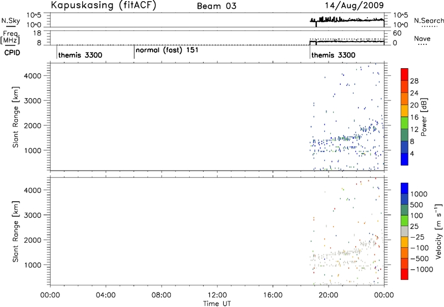Click the red top segment of Power color bar

pyautogui.click(x=405, y=74)
